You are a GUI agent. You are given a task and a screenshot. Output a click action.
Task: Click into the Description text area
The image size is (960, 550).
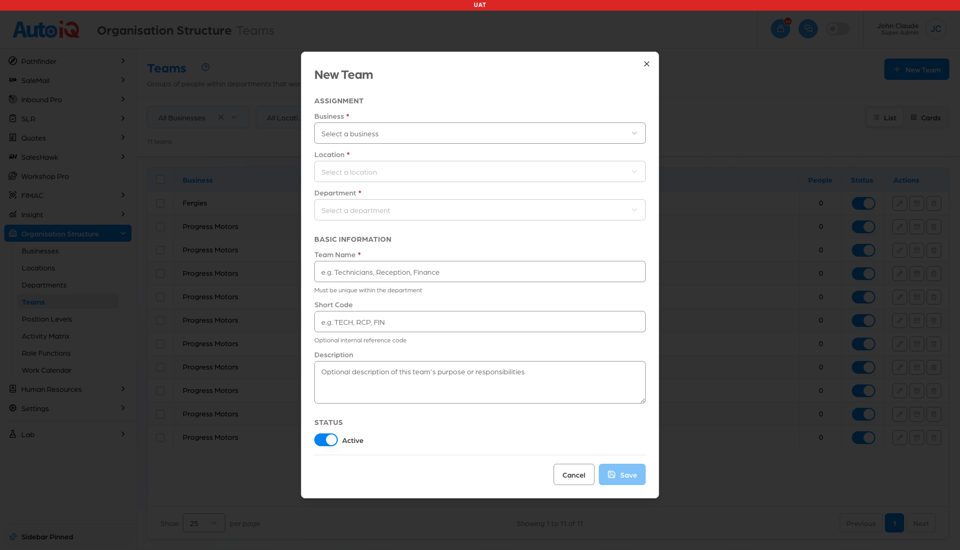pos(480,382)
